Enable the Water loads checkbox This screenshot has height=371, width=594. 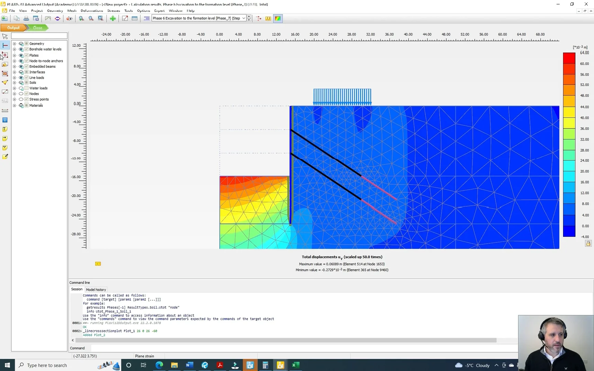click(26, 88)
